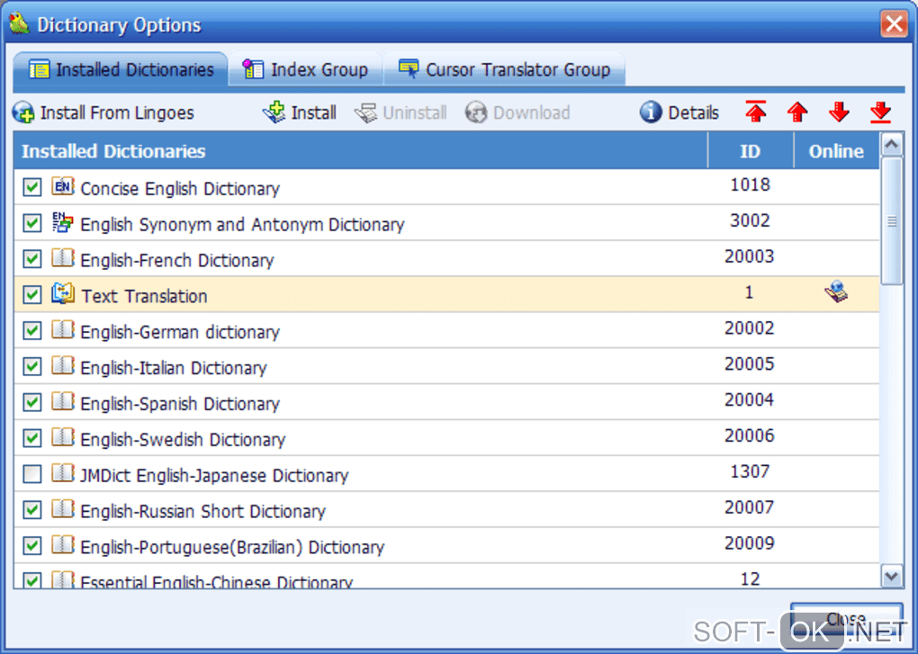Click the Lingoes parrot icon in title bar
This screenshot has height=654, width=918.
(x=19, y=22)
